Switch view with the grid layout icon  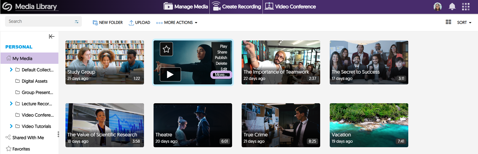click(448, 22)
